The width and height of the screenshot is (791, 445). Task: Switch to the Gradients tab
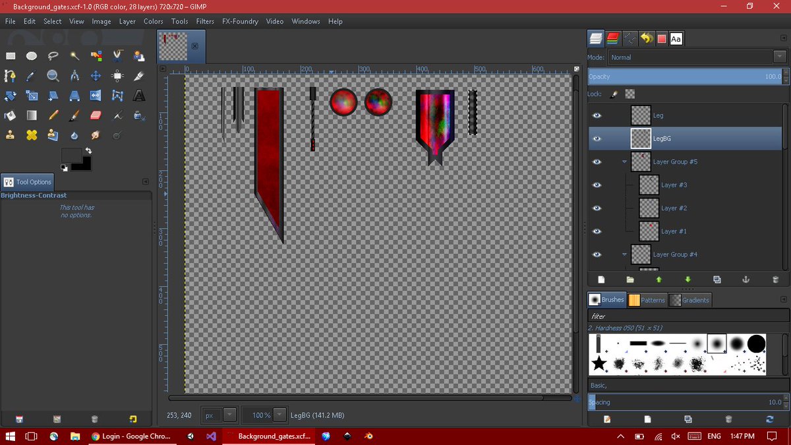point(689,300)
